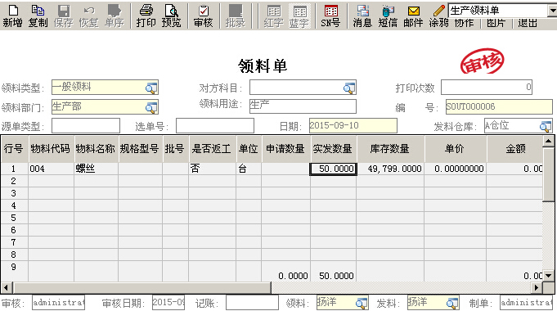
Task: Select the 红字 toolbar icon
Action: [273, 16]
